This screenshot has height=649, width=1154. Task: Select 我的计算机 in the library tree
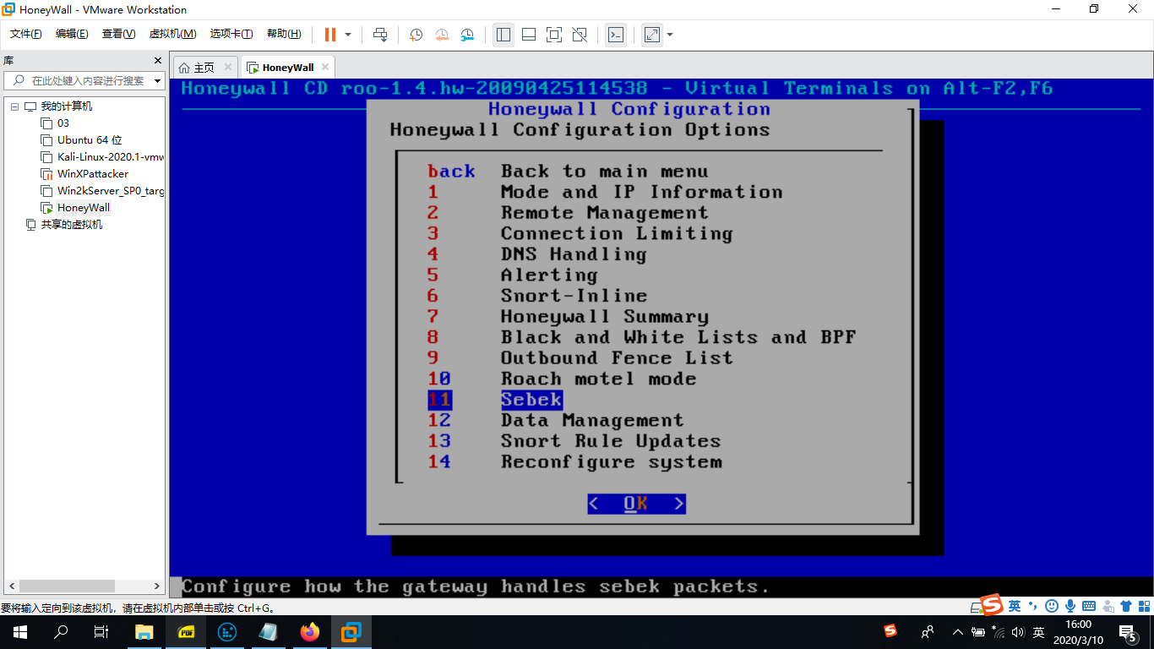coord(67,106)
